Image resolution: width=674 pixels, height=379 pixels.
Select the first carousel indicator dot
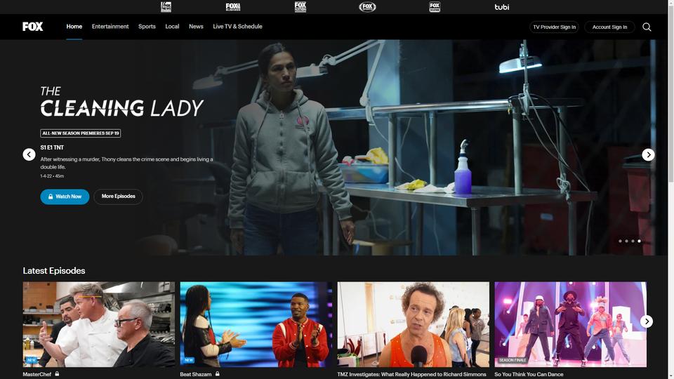[x=620, y=241]
